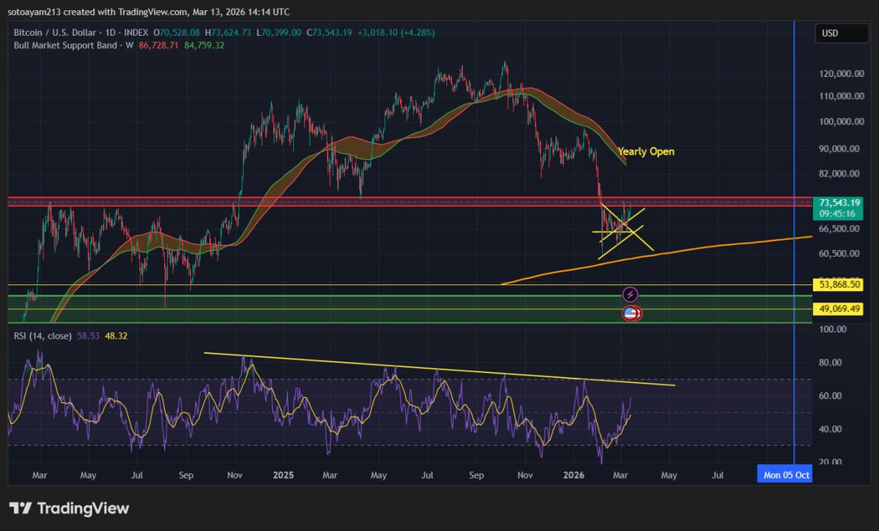Screen dimensions: 879x531
Task: Click the Mon 05 Oct date label
Action: pyautogui.click(x=785, y=475)
